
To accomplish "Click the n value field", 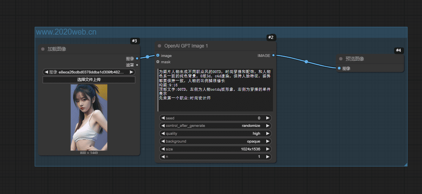I will pyautogui.click(x=215, y=157).
